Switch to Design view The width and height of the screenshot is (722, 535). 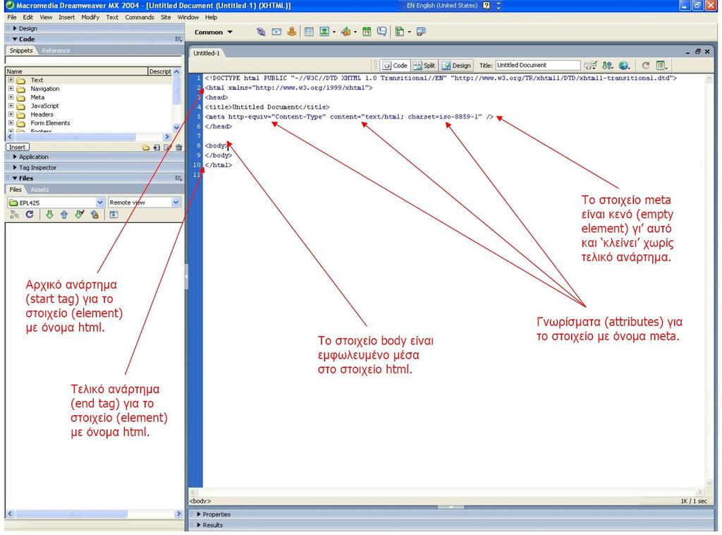click(x=456, y=66)
